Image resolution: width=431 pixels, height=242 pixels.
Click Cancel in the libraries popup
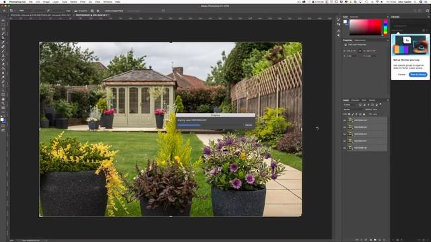click(401, 75)
